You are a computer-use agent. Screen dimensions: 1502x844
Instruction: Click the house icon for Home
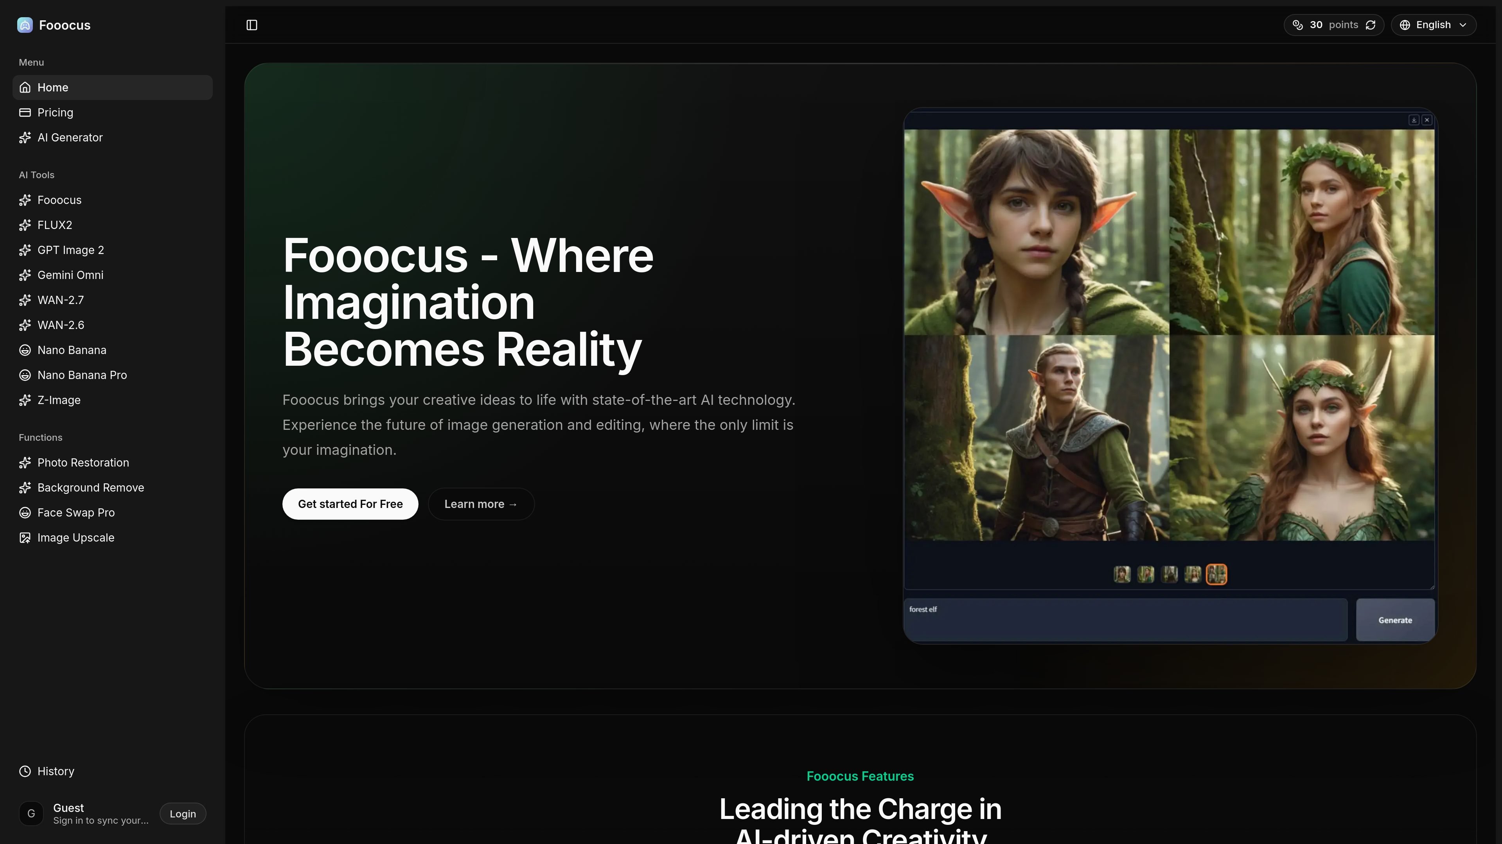click(25, 88)
